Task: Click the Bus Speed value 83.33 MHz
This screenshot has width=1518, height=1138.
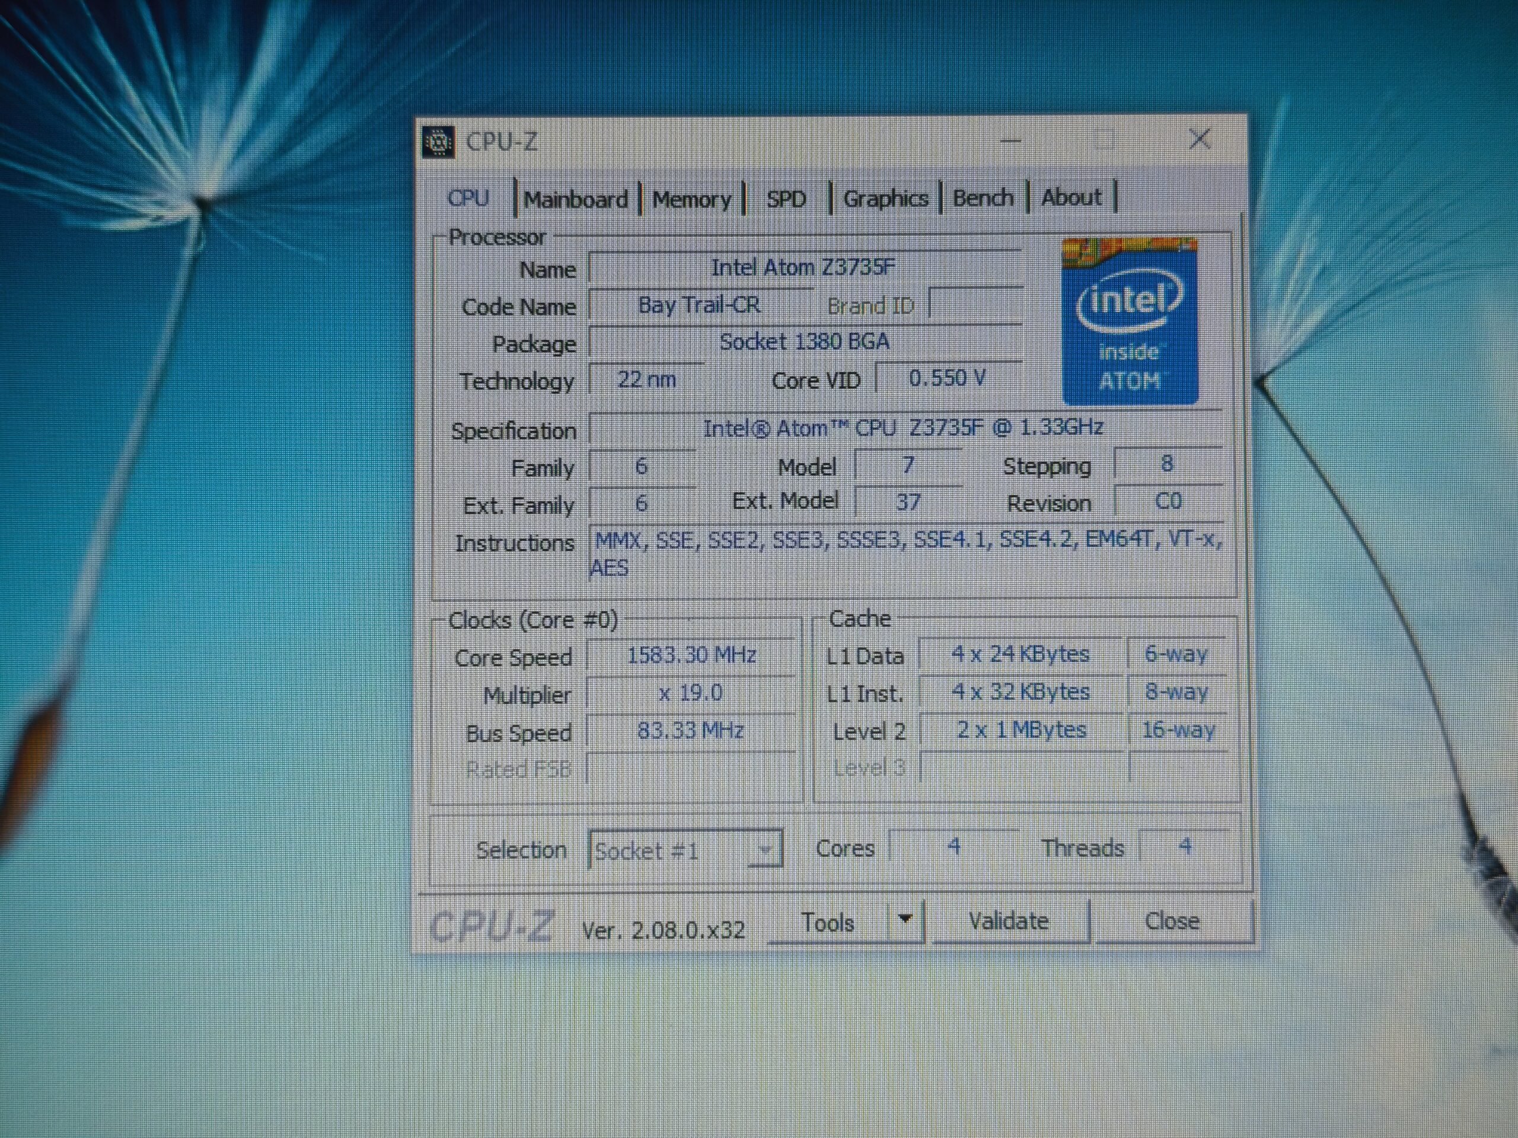Action: click(x=691, y=730)
